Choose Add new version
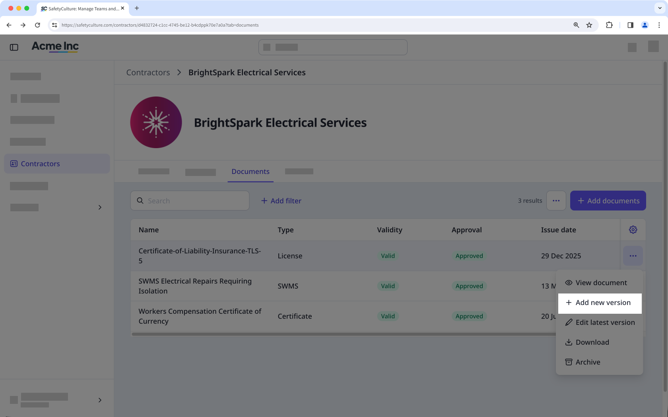Viewport: 668px width, 417px height. pos(600,303)
